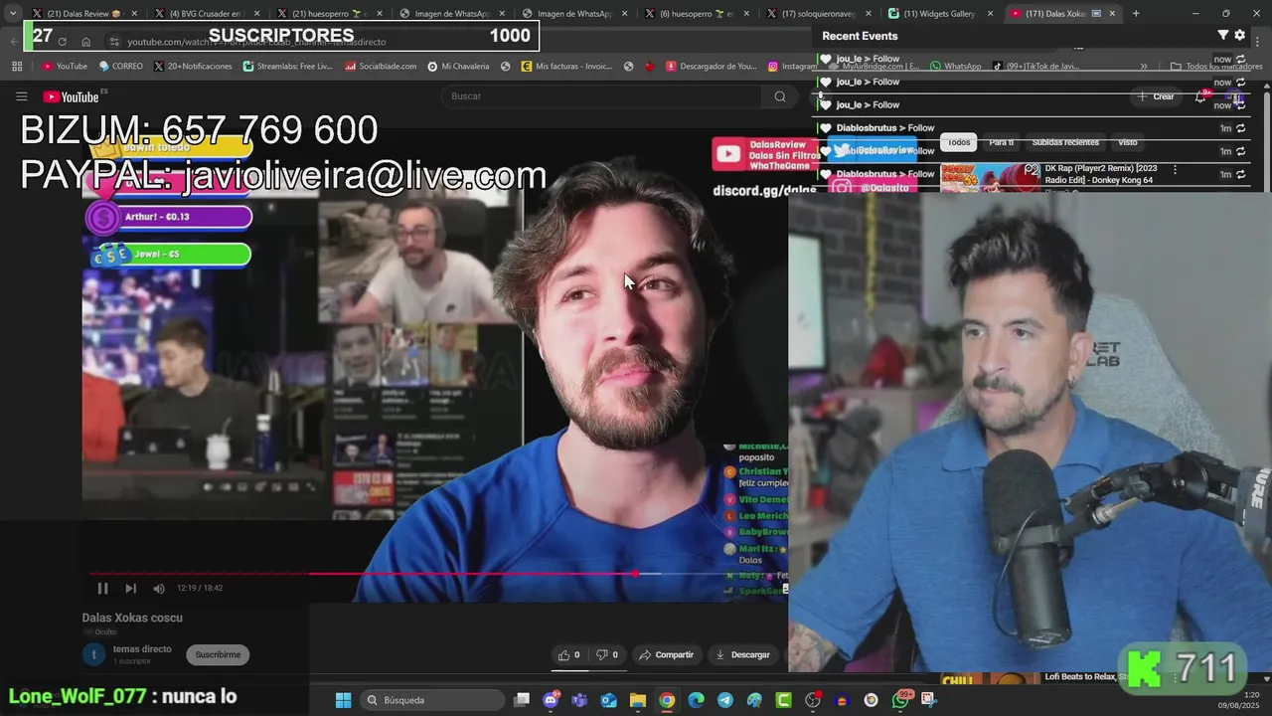1272x716 pixels.
Task: Open Microsoft Edge from the taskbar
Action: click(x=696, y=700)
